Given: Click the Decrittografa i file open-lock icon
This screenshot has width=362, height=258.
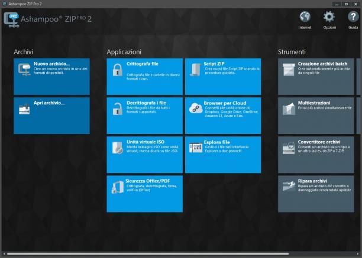Looking at the screenshot, I should pos(118,109).
